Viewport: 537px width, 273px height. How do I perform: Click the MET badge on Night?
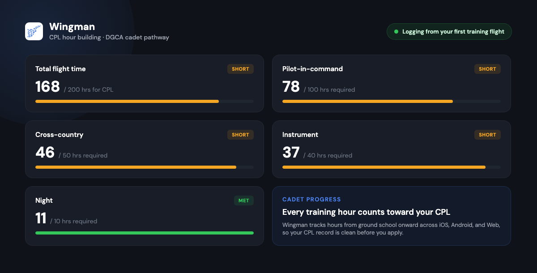click(243, 200)
